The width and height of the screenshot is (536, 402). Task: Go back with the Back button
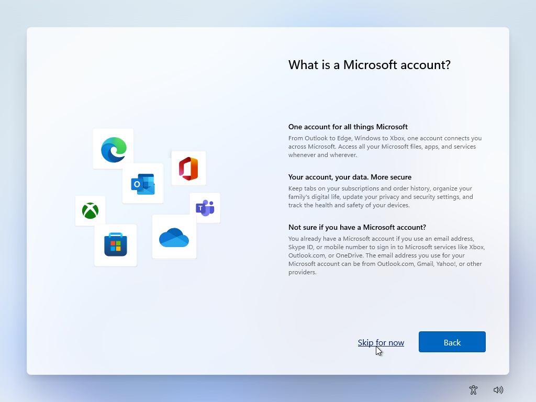pyautogui.click(x=452, y=342)
